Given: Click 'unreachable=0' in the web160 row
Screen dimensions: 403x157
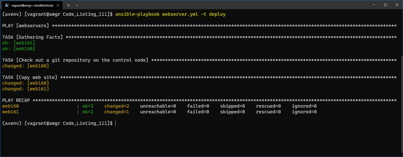Looking at the screenshot, I should point(158,106).
